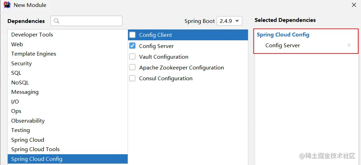Select Developer Tools category

click(x=68, y=35)
